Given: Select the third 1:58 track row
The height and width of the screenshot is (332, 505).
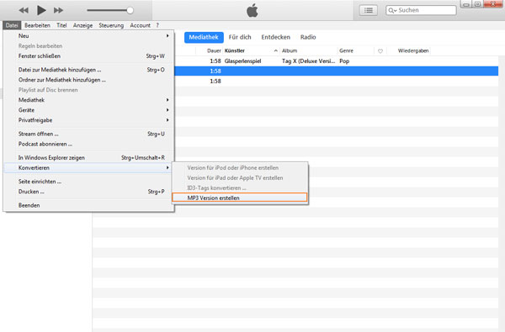Looking at the screenshot, I should [x=336, y=81].
